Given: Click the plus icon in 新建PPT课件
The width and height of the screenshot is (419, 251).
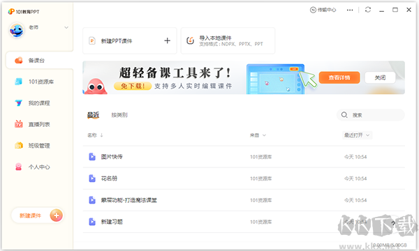Looking at the screenshot, I should pos(168,40).
